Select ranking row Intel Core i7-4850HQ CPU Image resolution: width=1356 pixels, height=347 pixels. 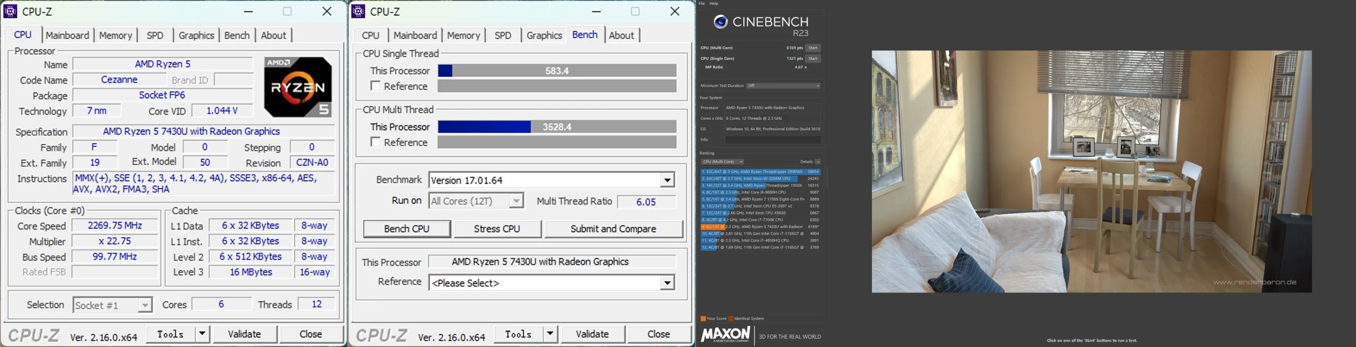[x=761, y=241]
